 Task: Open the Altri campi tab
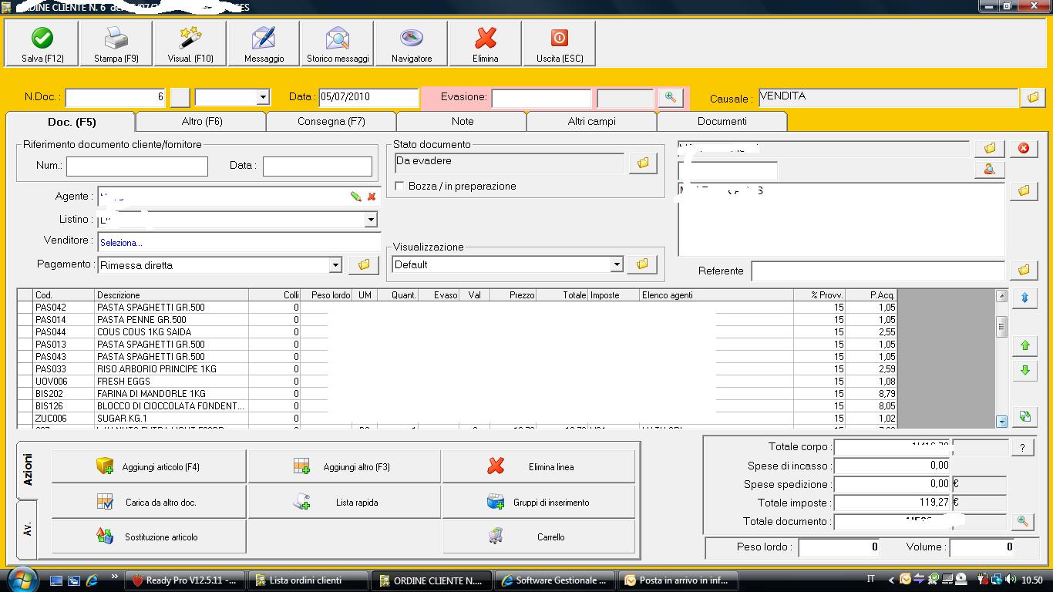point(591,121)
